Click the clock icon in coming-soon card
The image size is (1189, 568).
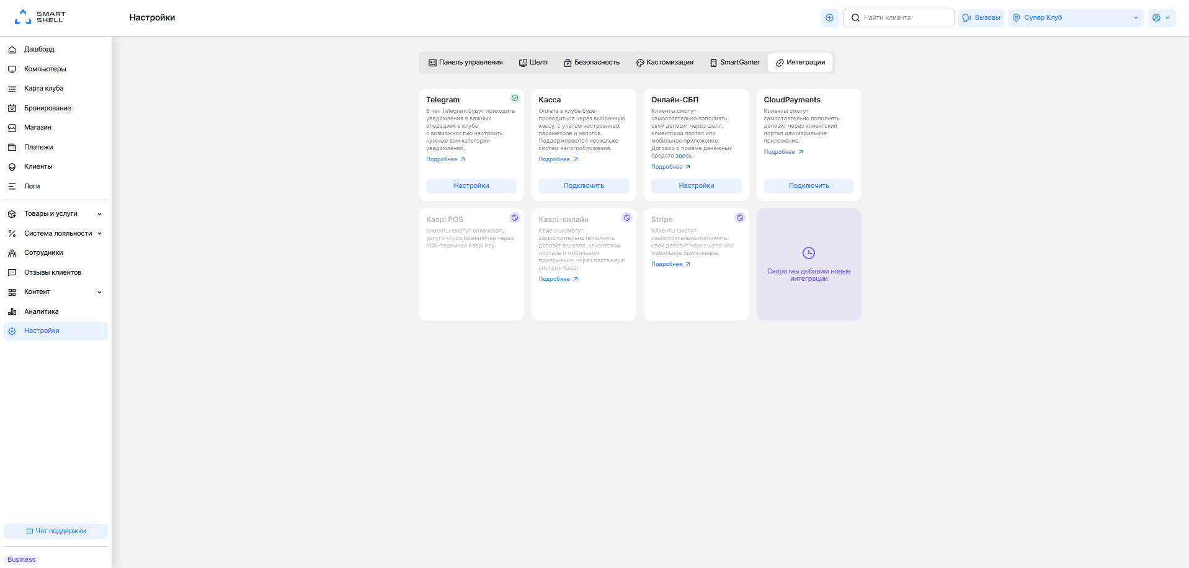click(809, 253)
